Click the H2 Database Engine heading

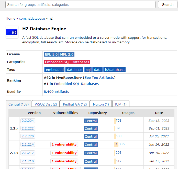tap(44, 29)
